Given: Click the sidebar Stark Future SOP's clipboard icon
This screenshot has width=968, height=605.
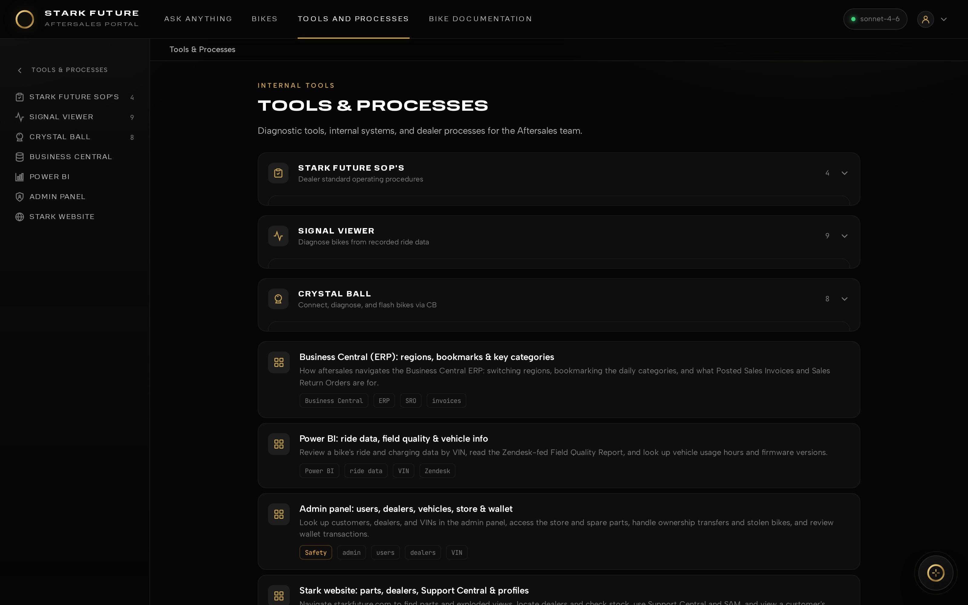Looking at the screenshot, I should tap(20, 97).
